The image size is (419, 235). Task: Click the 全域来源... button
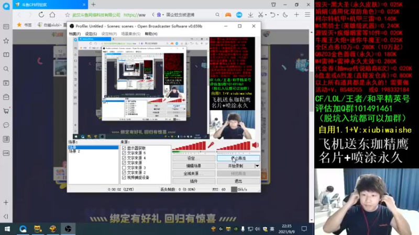pyautogui.click(x=193, y=173)
